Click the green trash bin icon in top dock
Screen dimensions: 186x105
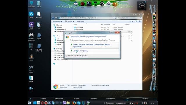click(95, 4)
